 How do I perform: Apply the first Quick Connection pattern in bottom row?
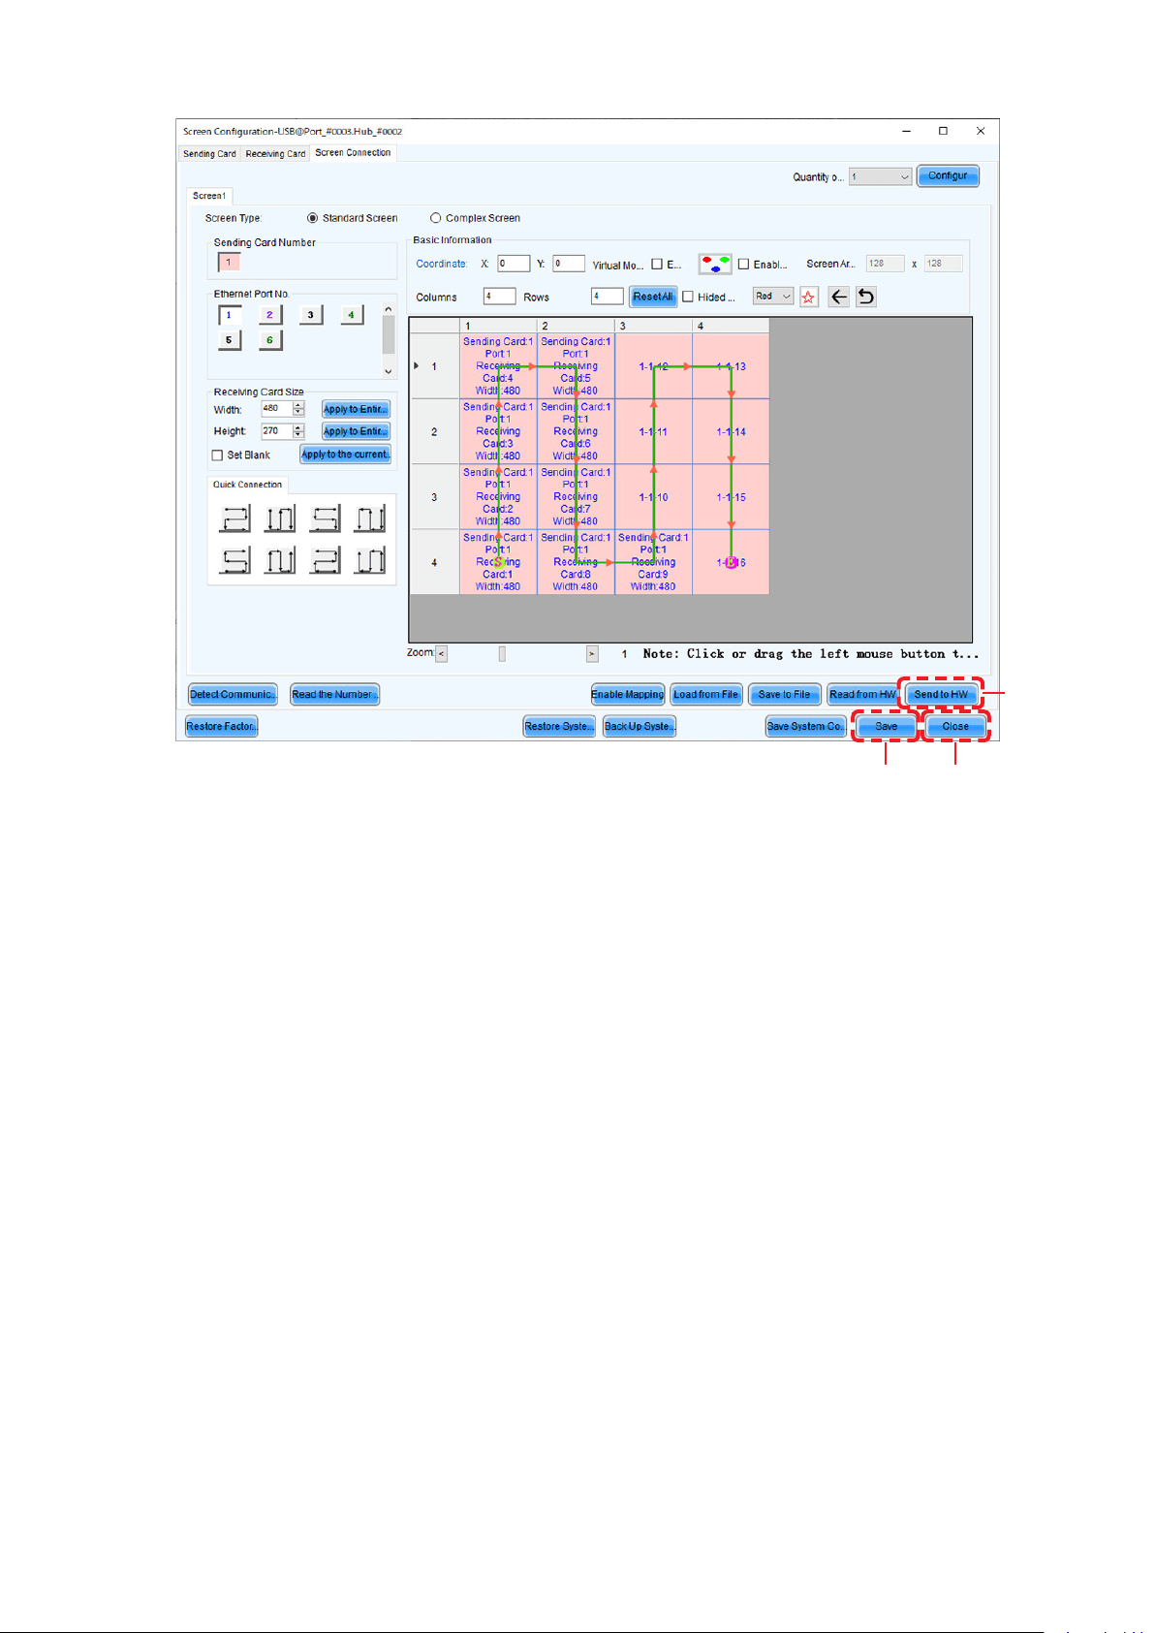click(x=234, y=560)
